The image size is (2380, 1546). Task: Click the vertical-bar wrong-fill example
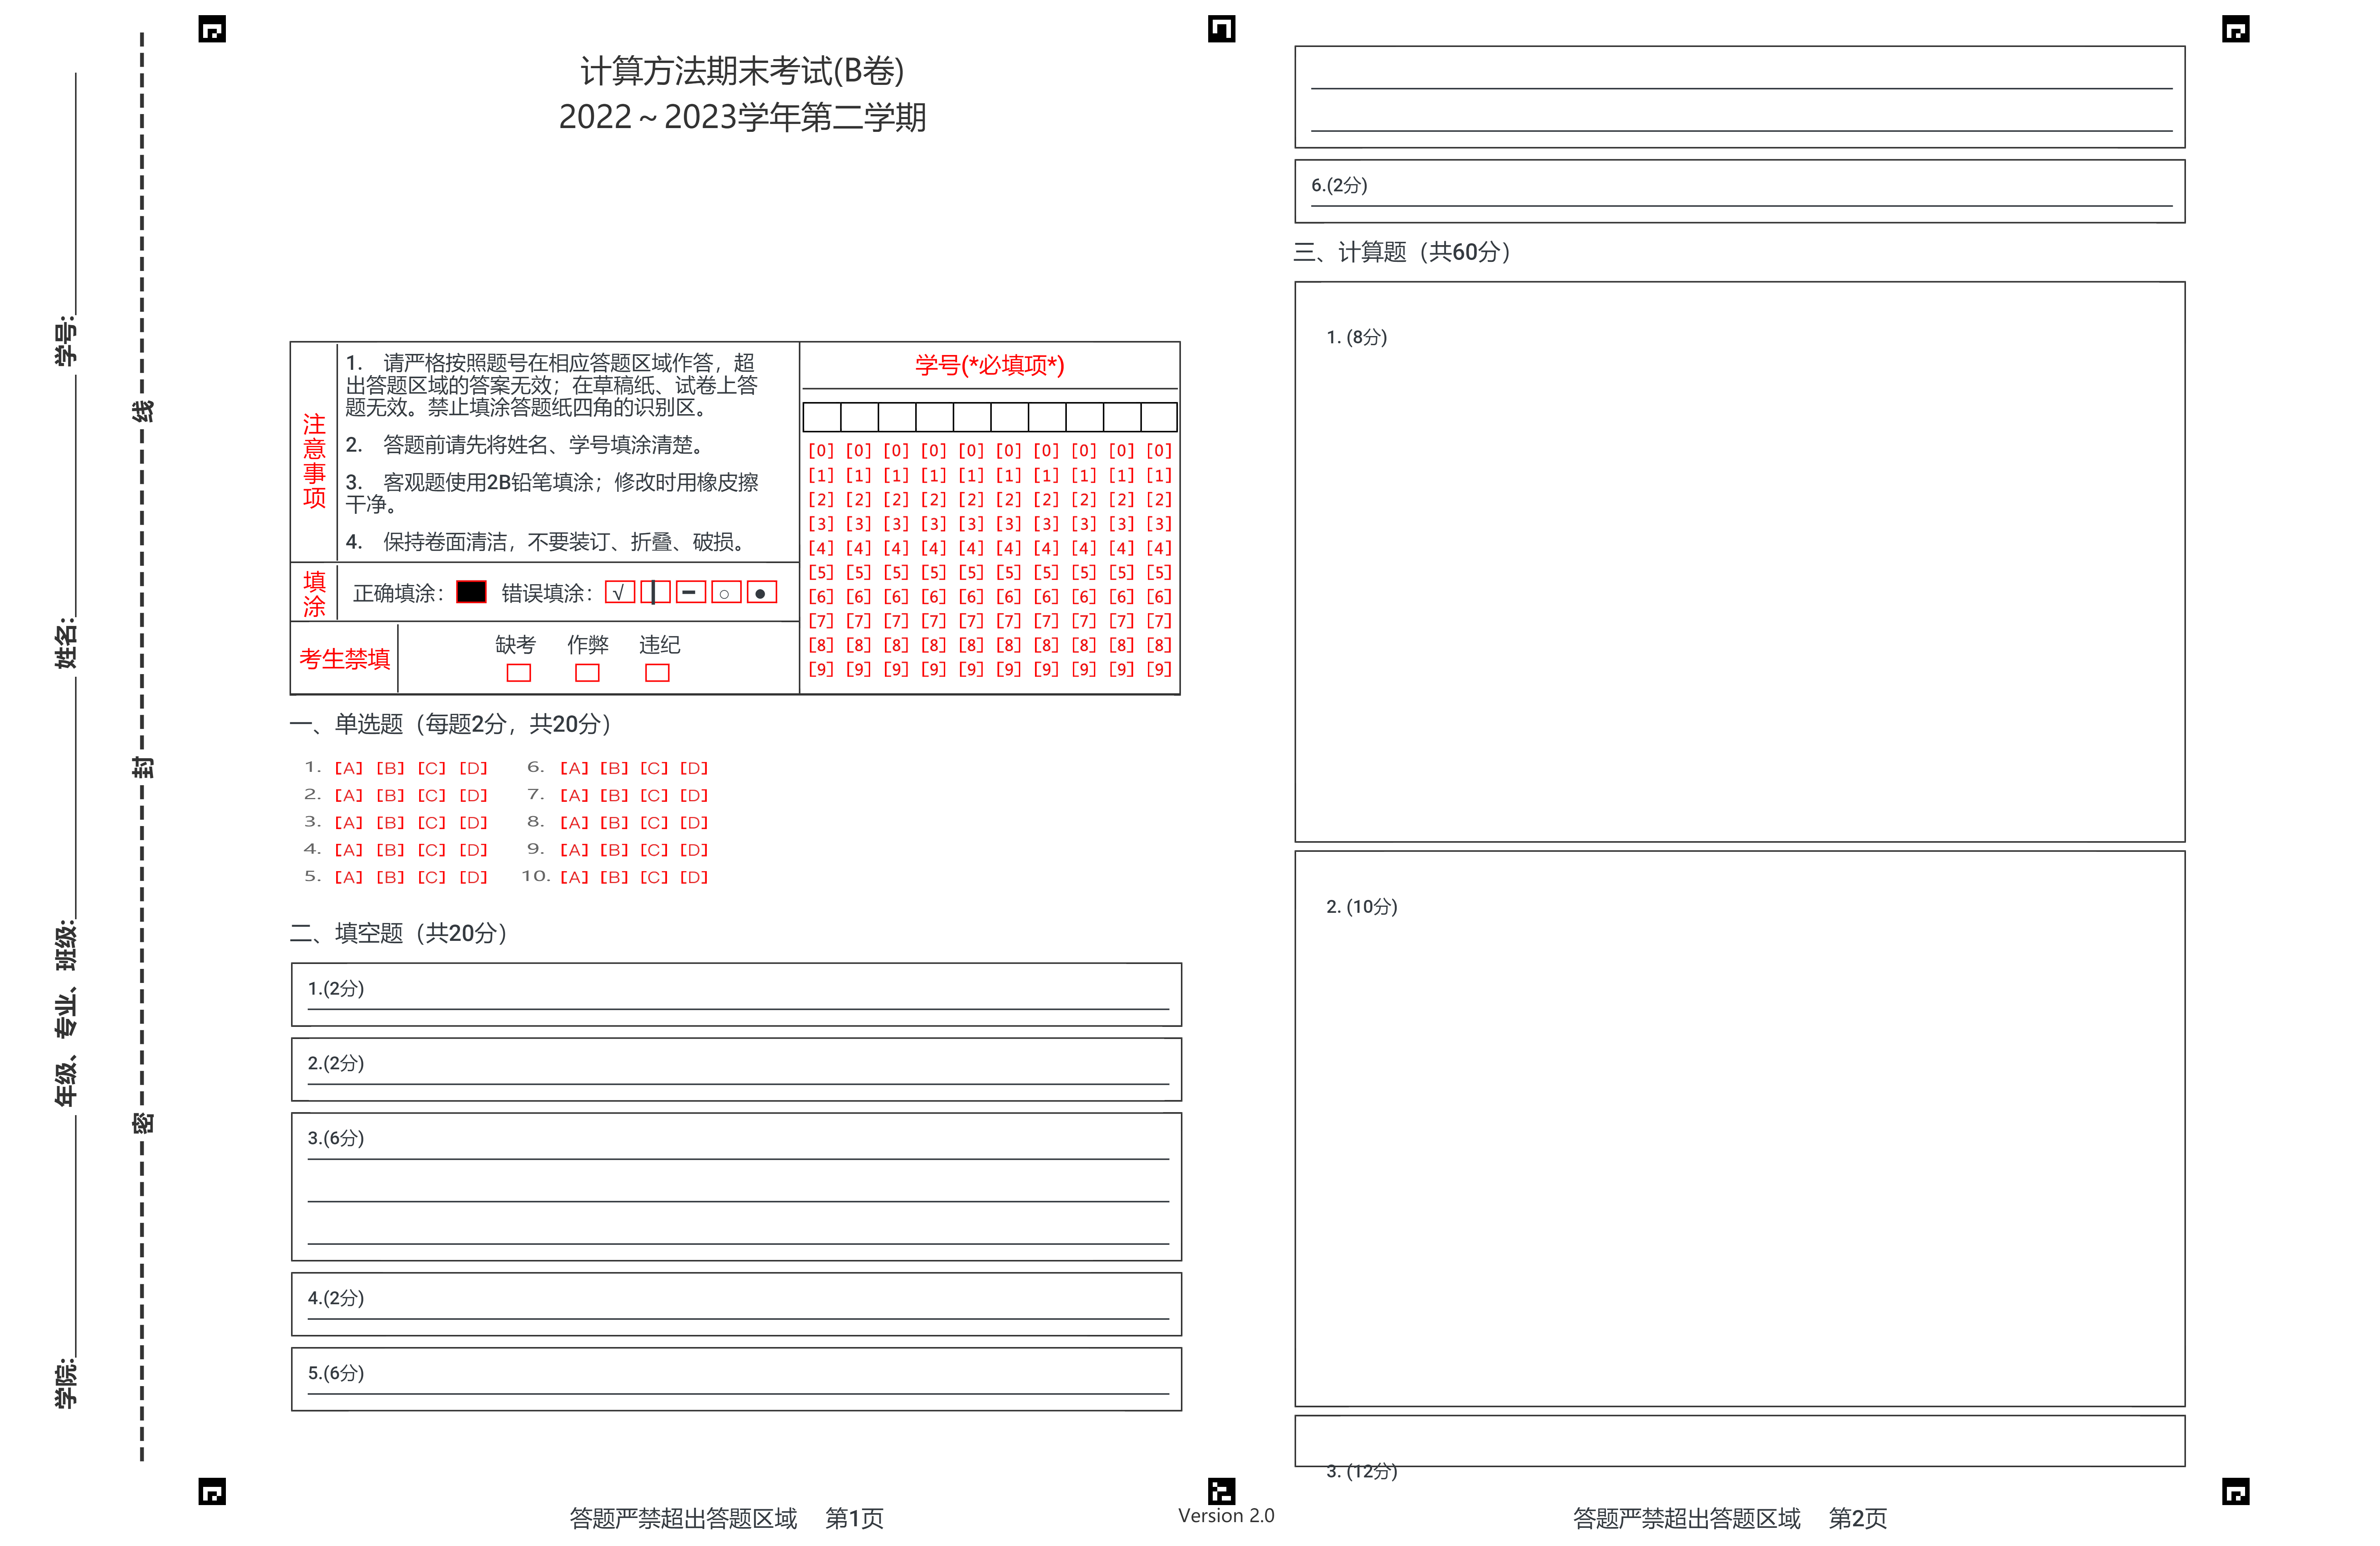(x=655, y=592)
